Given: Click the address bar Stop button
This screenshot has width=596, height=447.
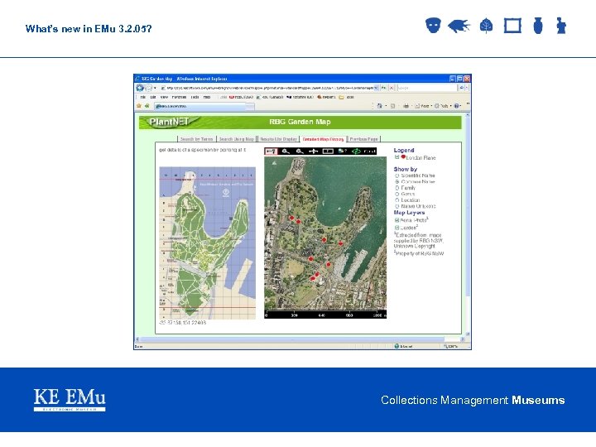Looking at the screenshot, I should 392,88.
